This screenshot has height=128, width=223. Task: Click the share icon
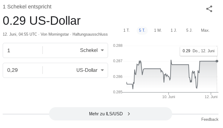[x=209, y=9]
